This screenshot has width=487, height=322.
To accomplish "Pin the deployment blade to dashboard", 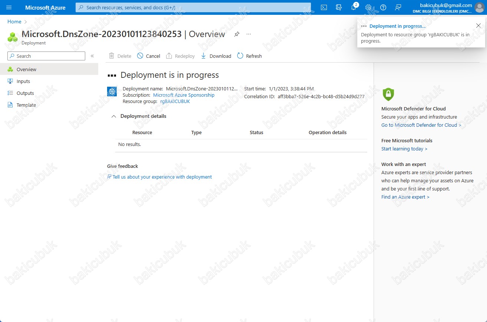I will point(237,34).
